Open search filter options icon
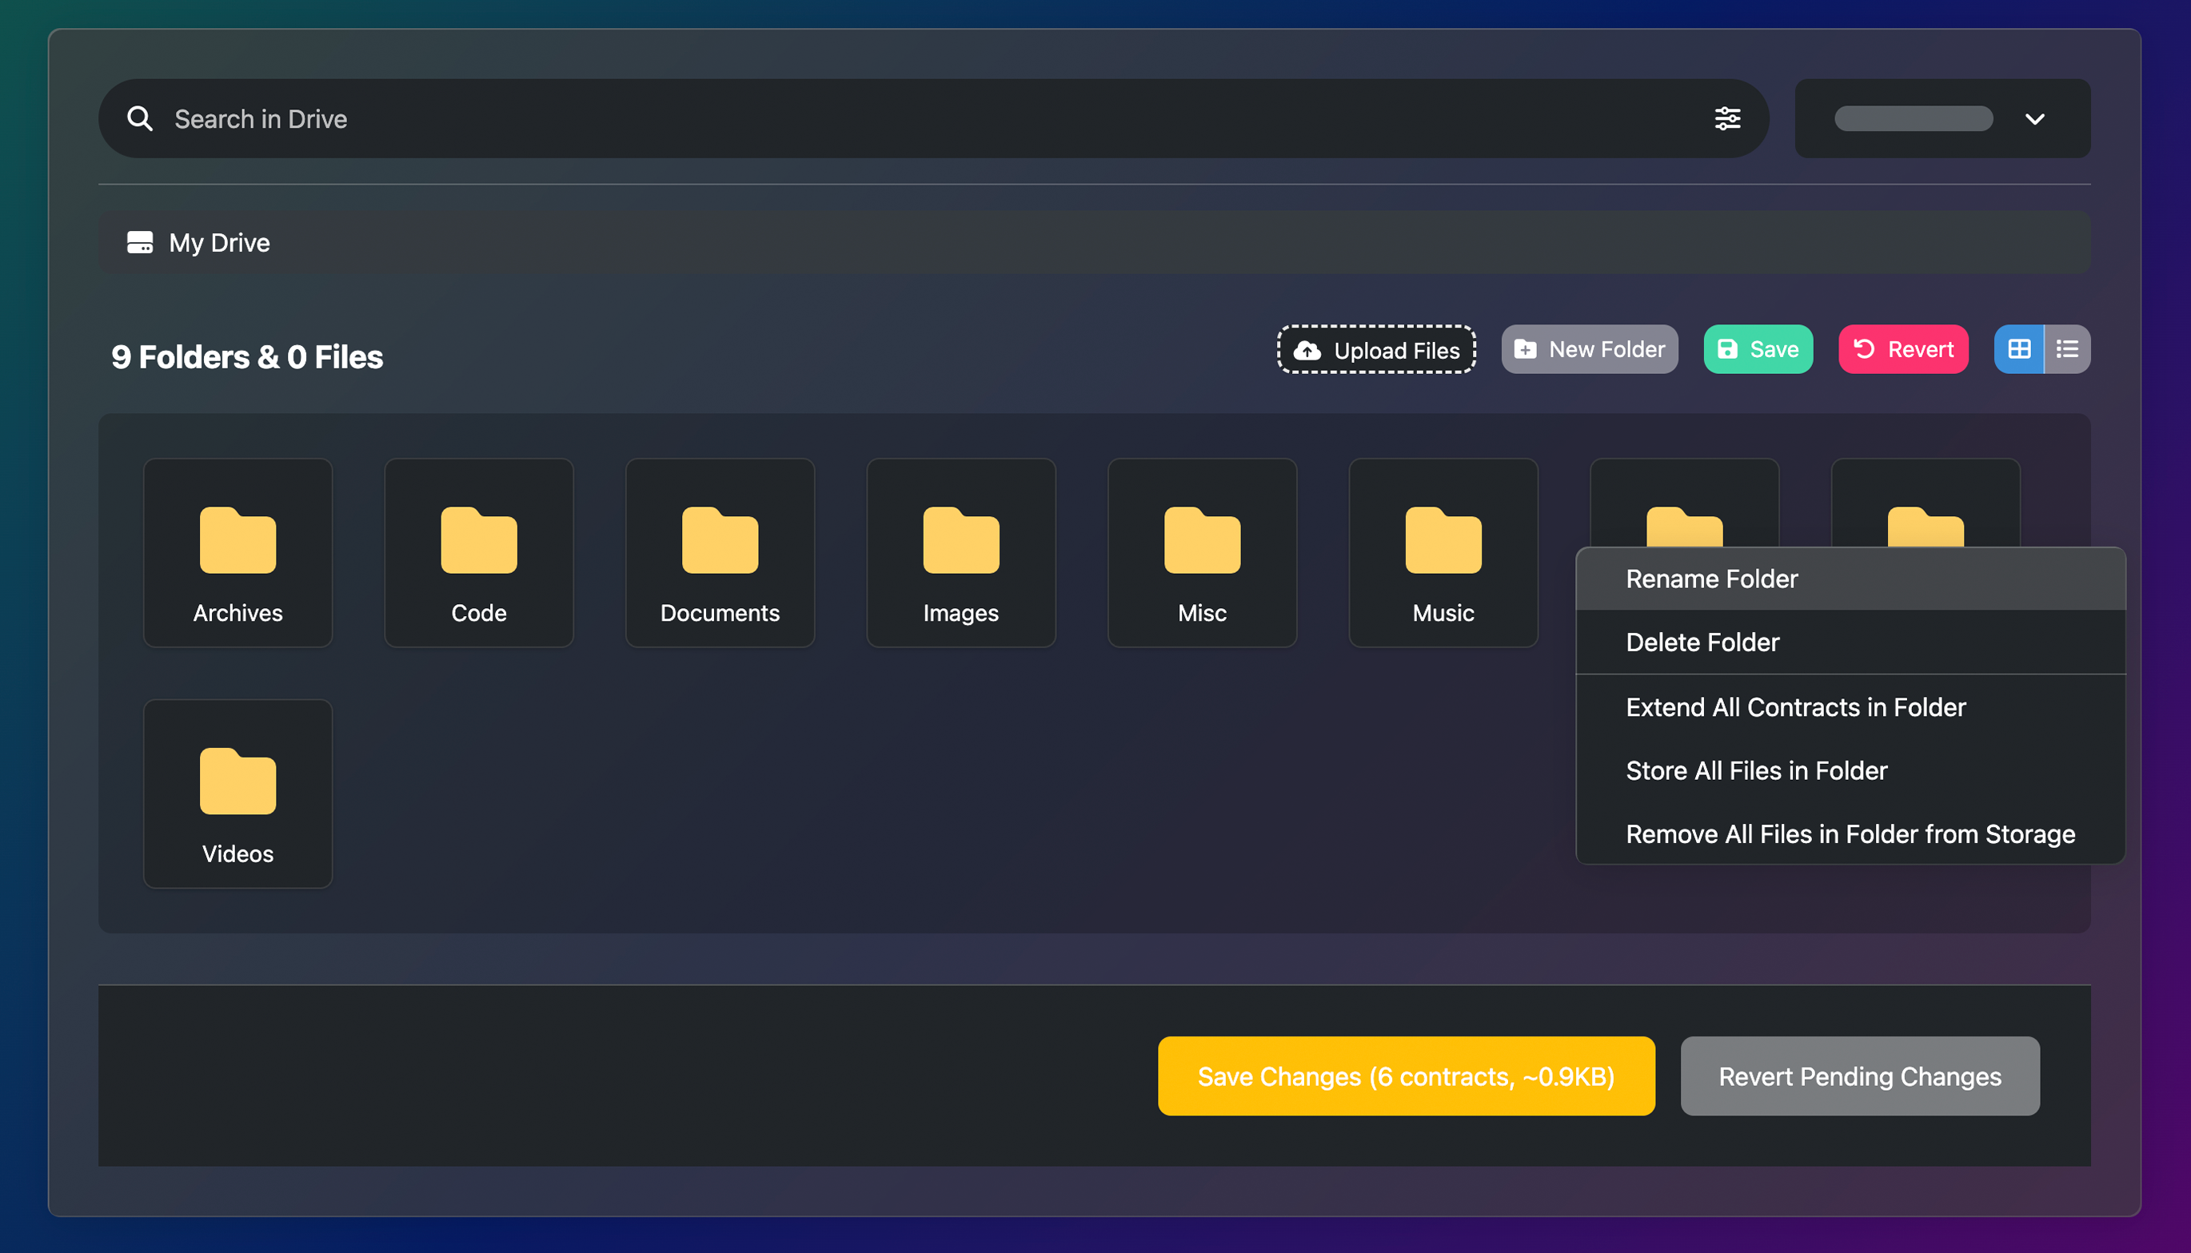This screenshot has width=2191, height=1253. pyautogui.click(x=1727, y=119)
